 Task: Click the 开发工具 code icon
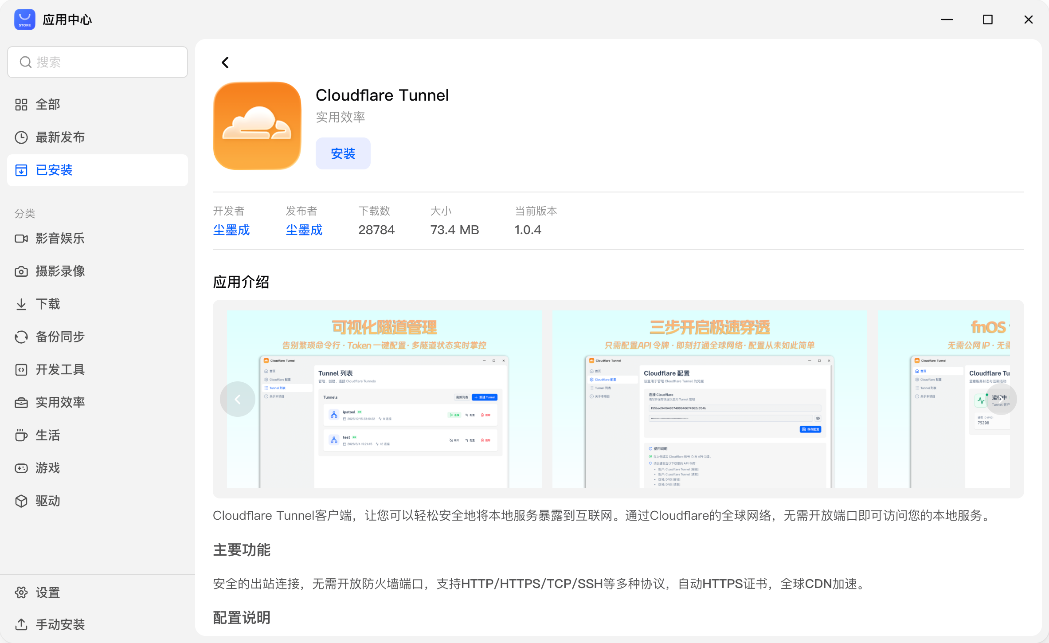[21, 370]
